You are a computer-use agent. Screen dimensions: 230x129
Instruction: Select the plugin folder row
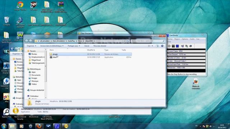point(90,54)
